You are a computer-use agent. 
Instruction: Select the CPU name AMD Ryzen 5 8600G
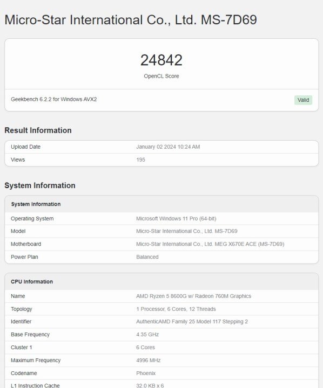(194, 296)
